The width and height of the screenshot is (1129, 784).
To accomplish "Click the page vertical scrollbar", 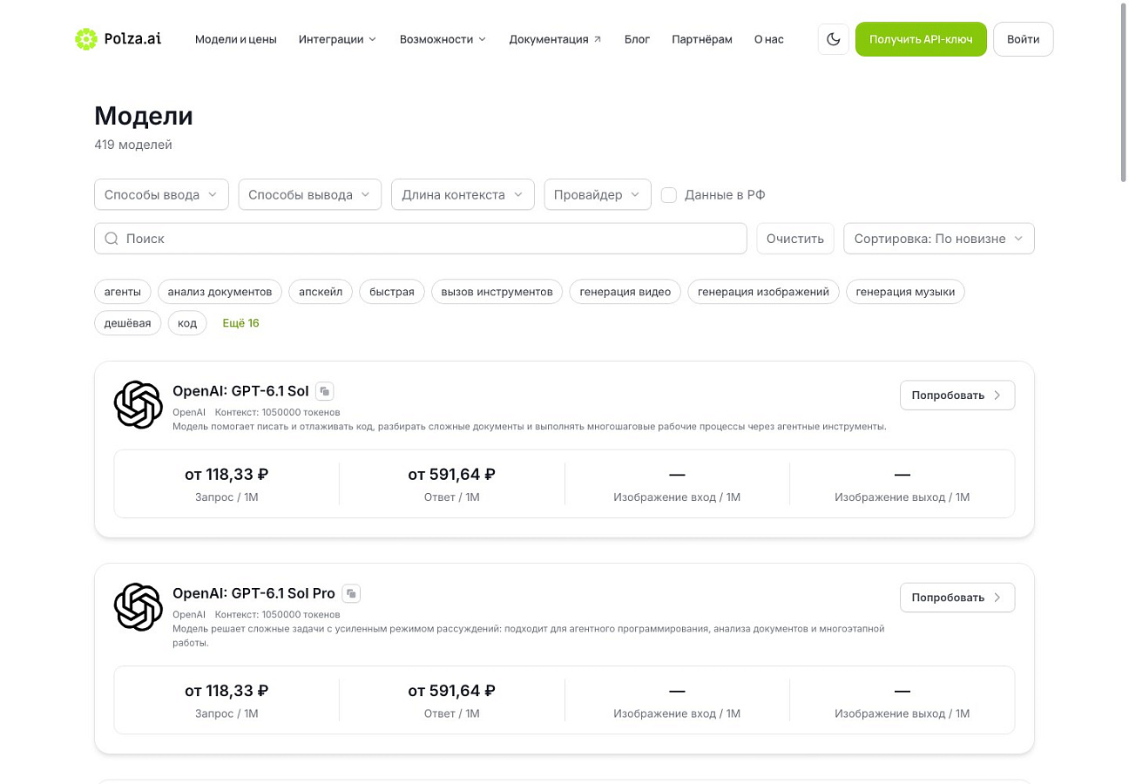I will pyautogui.click(x=1123, y=91).
